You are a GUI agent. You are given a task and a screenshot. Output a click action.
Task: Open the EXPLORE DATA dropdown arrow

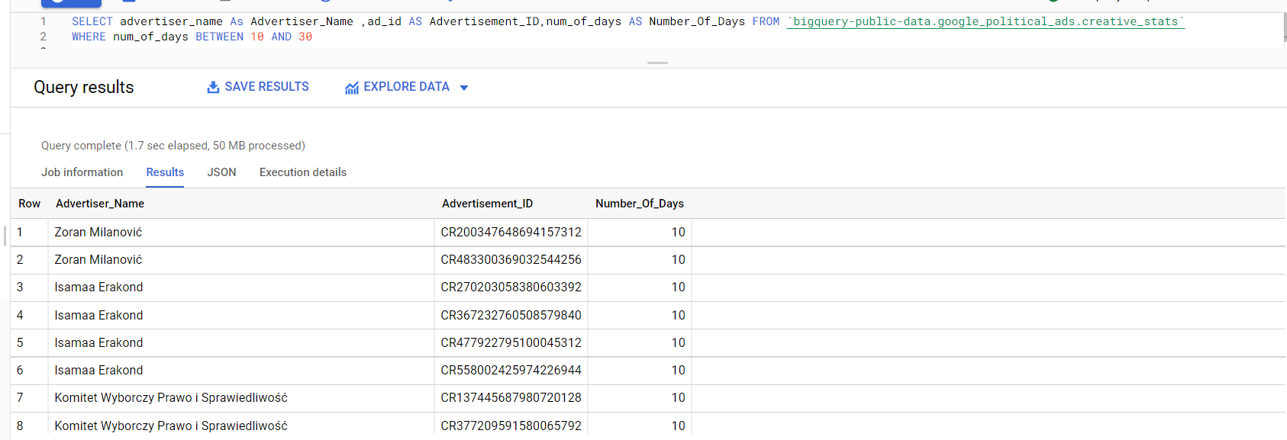[463, 88]
